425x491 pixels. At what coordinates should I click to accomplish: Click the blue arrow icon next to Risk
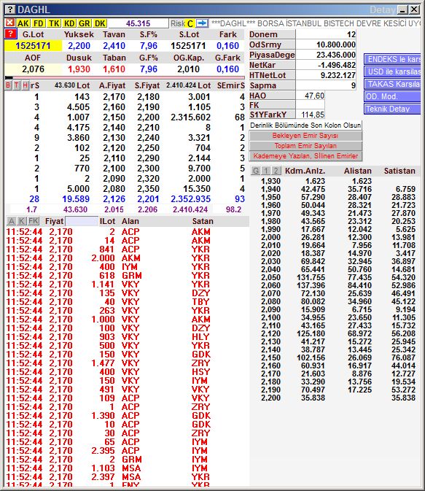click(202, 23)
